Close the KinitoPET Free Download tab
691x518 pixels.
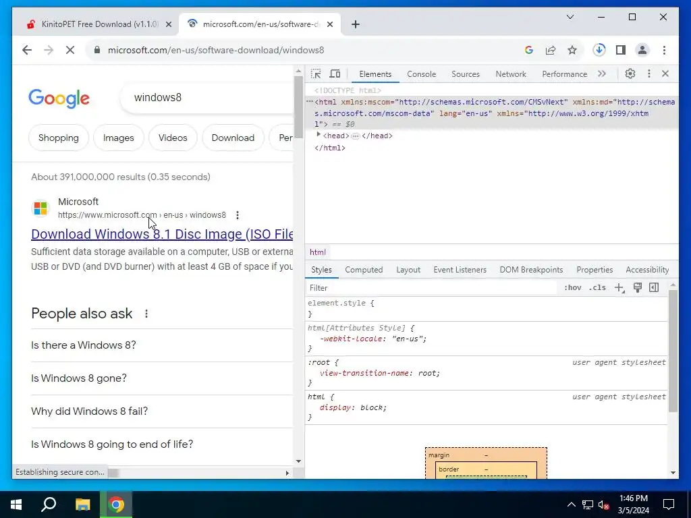168,24
